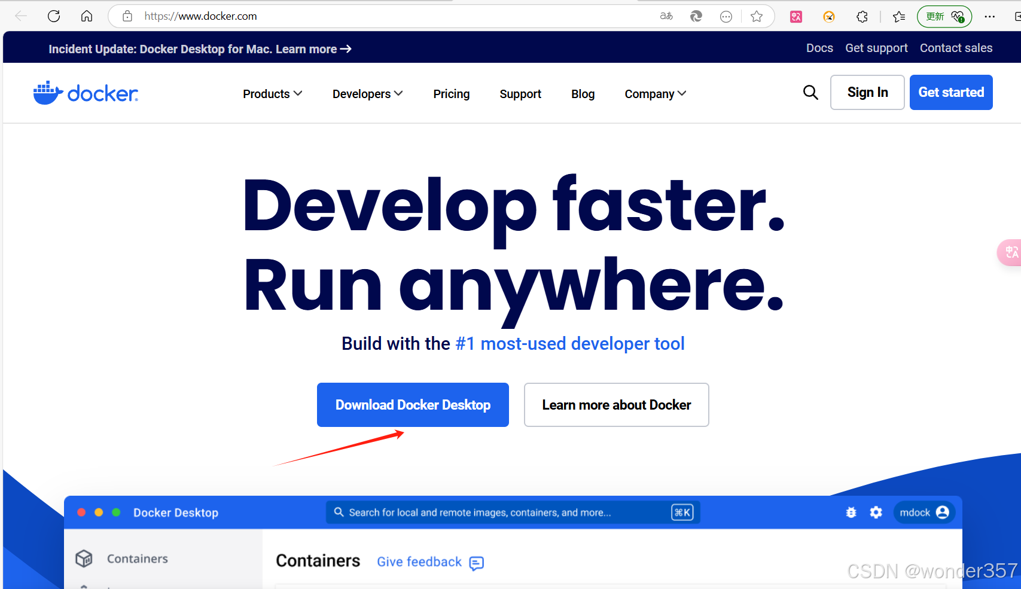Open browser extensions puzzle icon
Image resolution: width=1021 pixels, height=589 pixels.
click(862, 17)
